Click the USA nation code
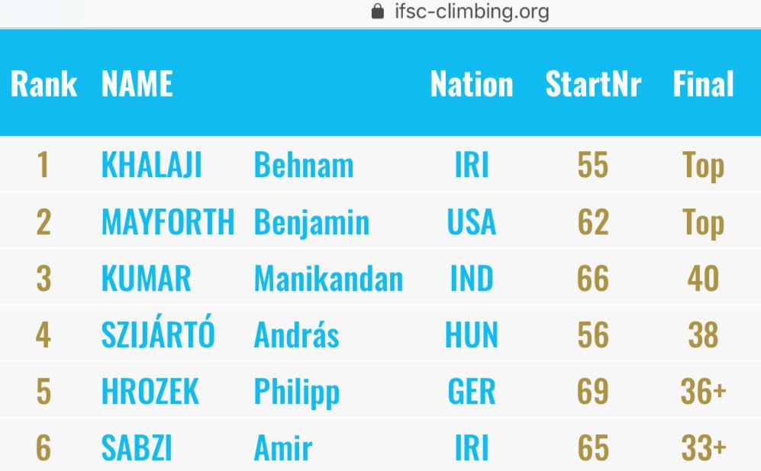 tap(472, 222)
